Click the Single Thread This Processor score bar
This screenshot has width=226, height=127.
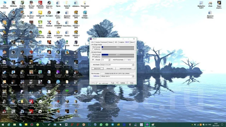[118, 47]
